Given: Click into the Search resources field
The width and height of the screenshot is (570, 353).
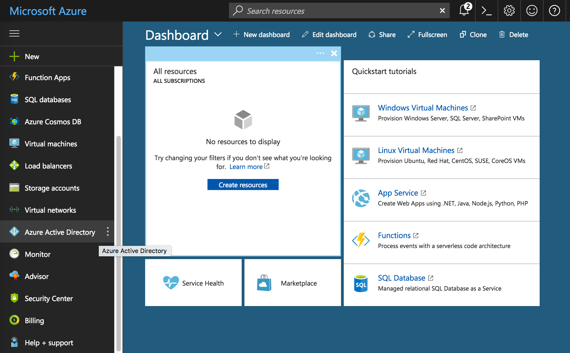Looking at the screenshot, I should tap(339, 11).
